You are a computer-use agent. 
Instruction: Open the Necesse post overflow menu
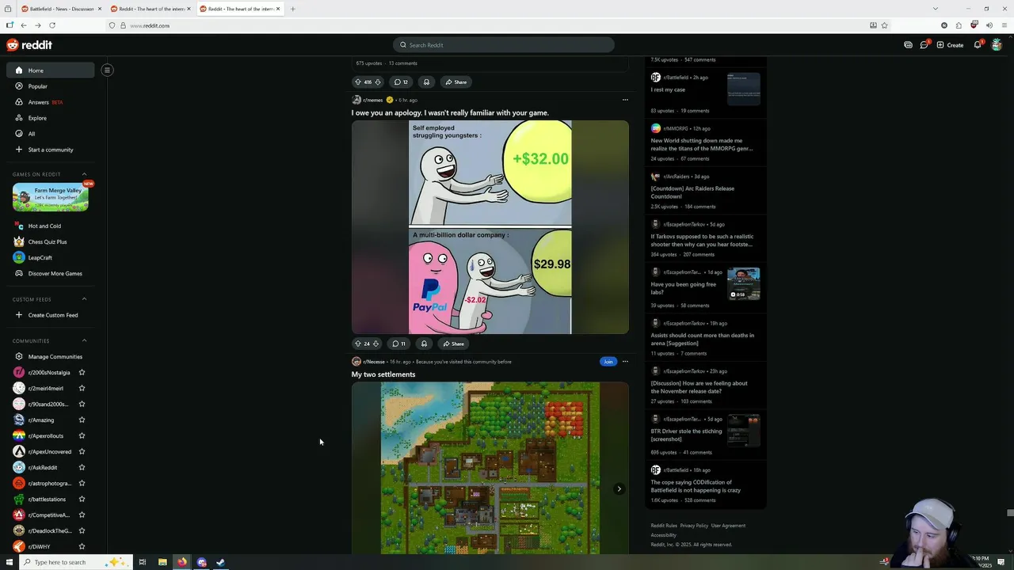[x=625, y=362]
